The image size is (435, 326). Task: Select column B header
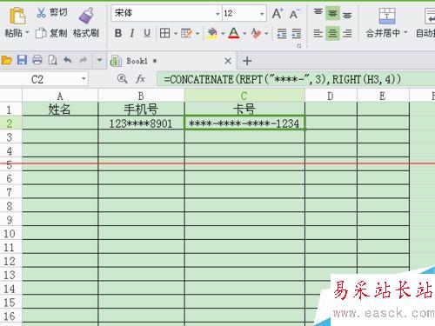coord(141,96)
